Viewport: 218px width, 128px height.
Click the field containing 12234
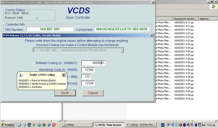click(x=88, y=83)
